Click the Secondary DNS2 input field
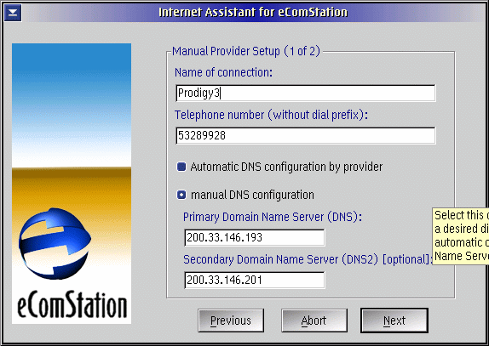Viewport: 489px width, 346px height. 255,280
